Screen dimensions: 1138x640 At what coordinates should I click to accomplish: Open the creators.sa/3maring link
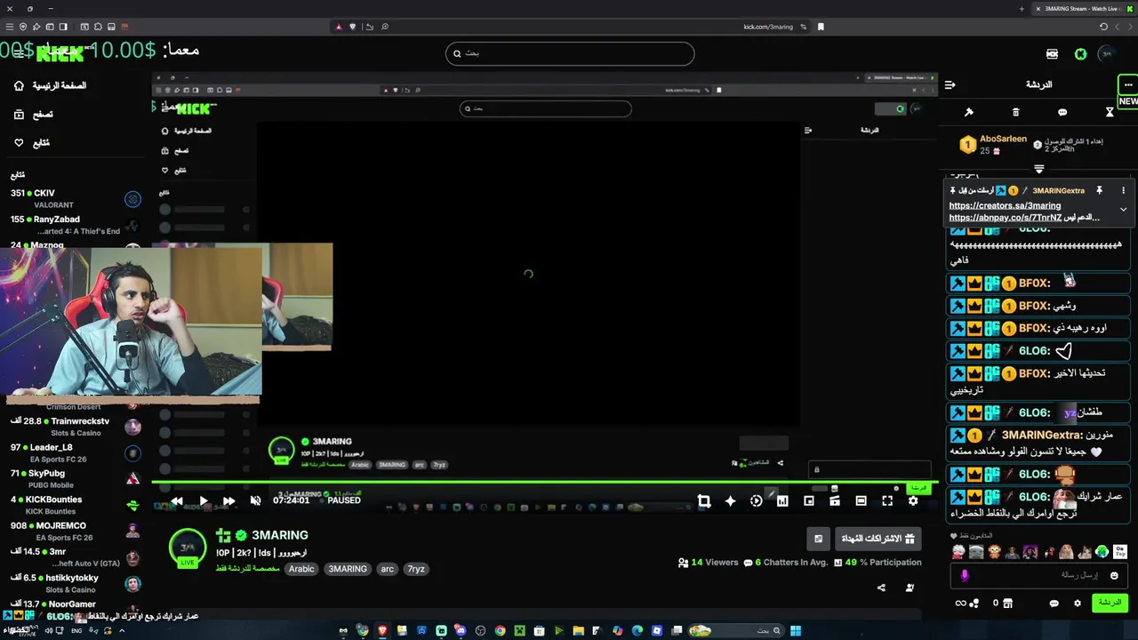pyautogui.click(x=1005, y=205)
